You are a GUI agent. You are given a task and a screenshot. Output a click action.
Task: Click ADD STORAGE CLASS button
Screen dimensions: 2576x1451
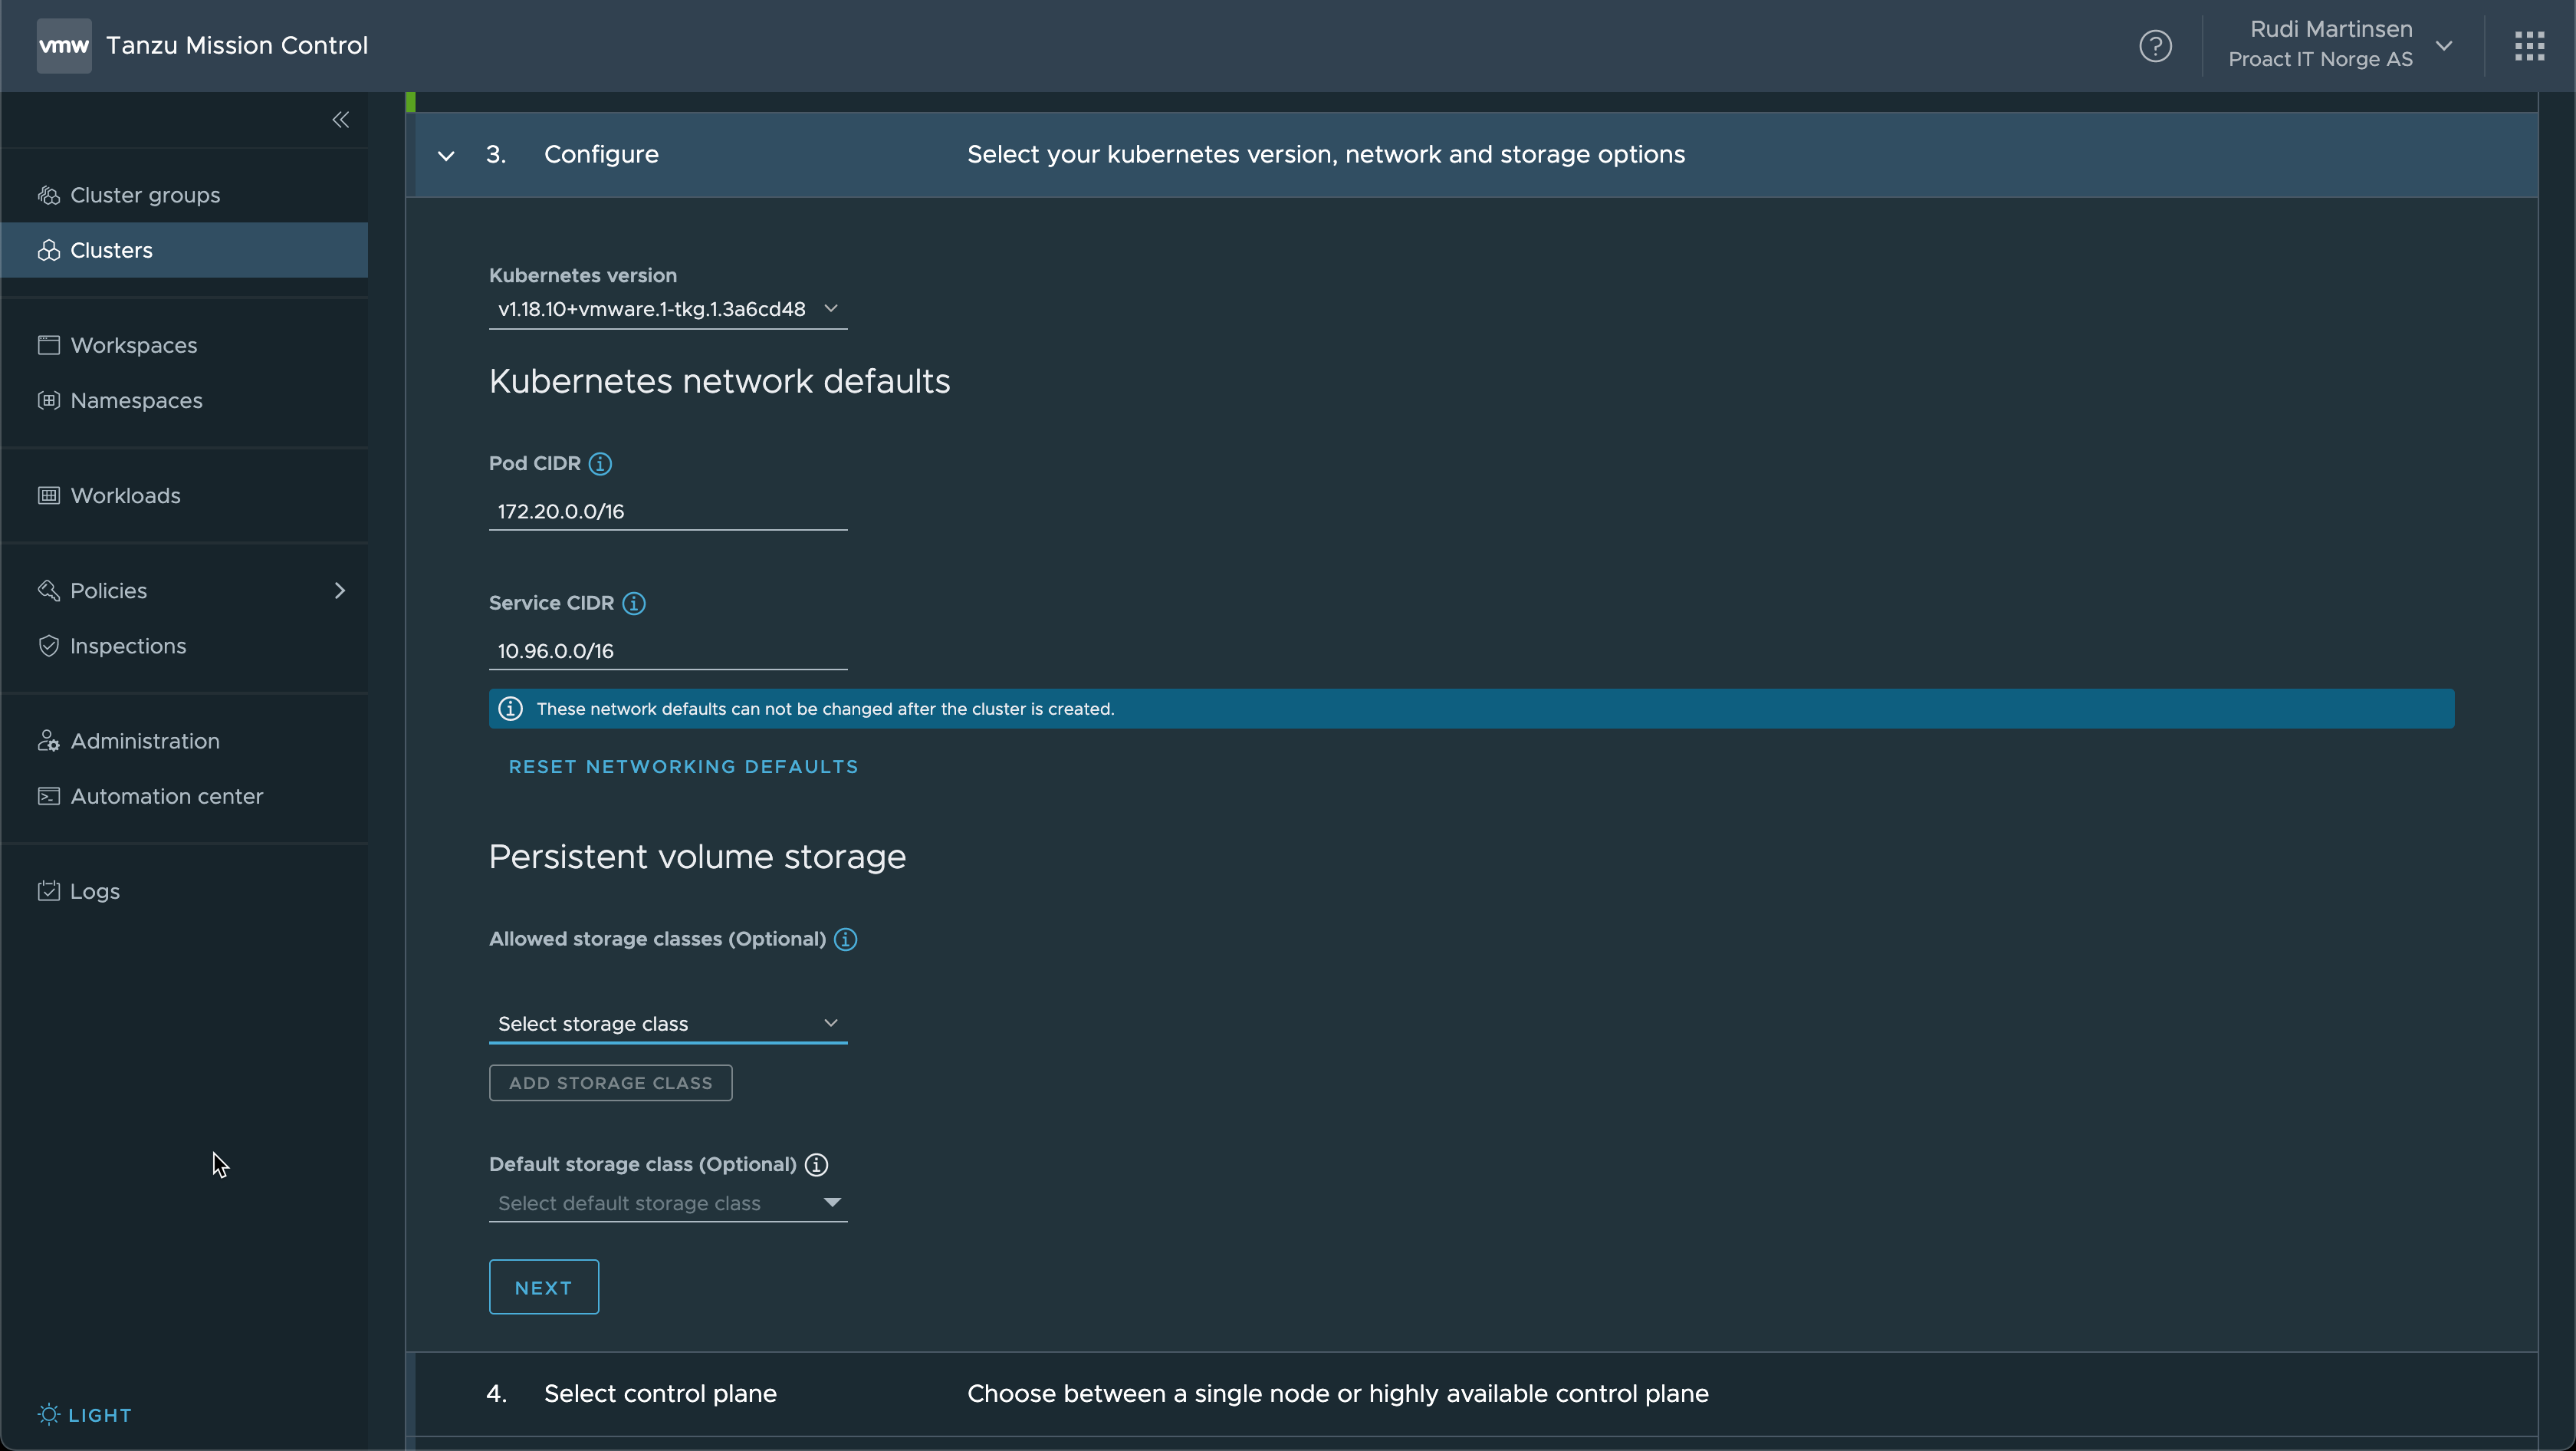(610, 1083)
